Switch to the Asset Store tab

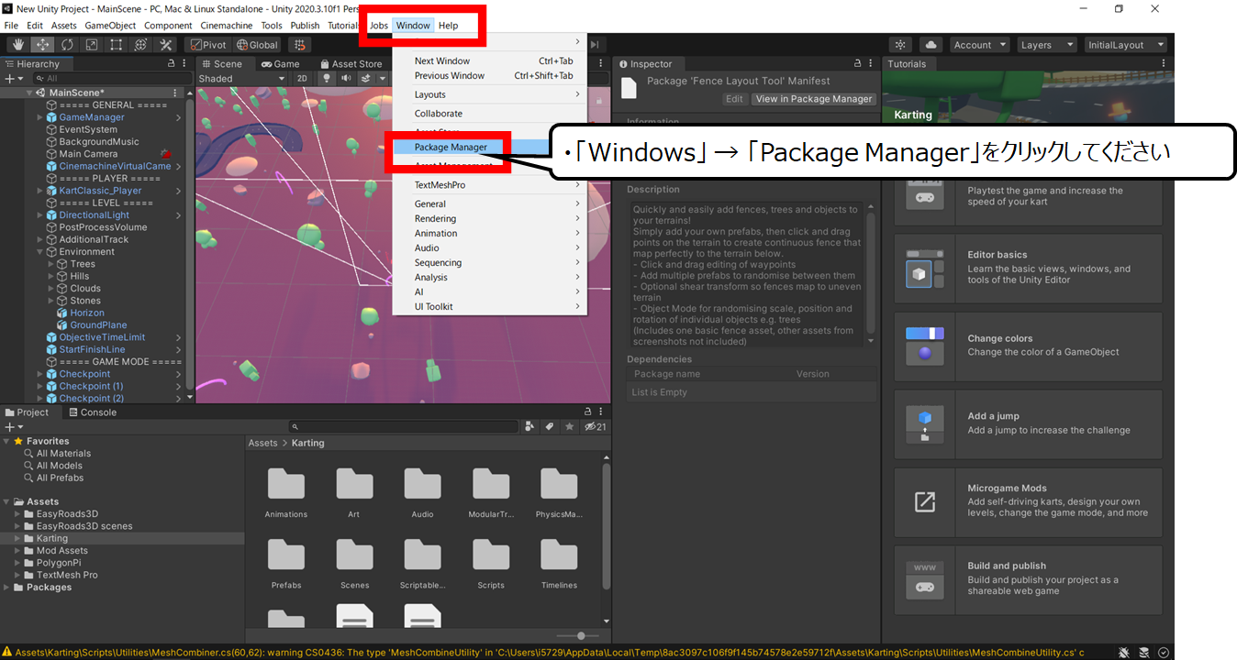(350, 64)
